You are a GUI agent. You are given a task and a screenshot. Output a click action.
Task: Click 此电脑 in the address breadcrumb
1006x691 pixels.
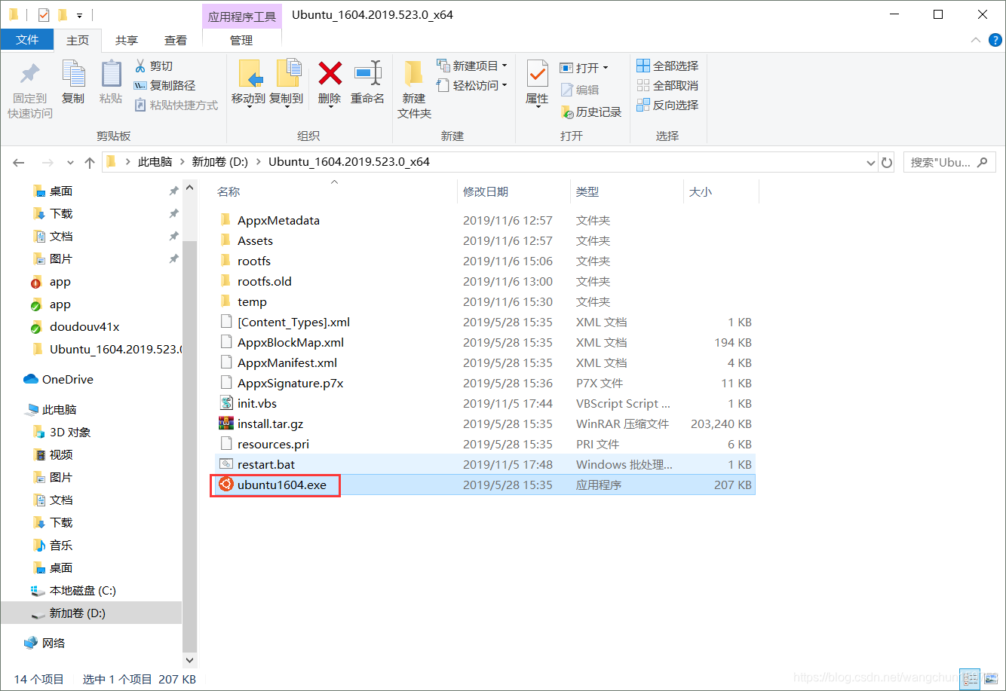(x=155, y=162)
